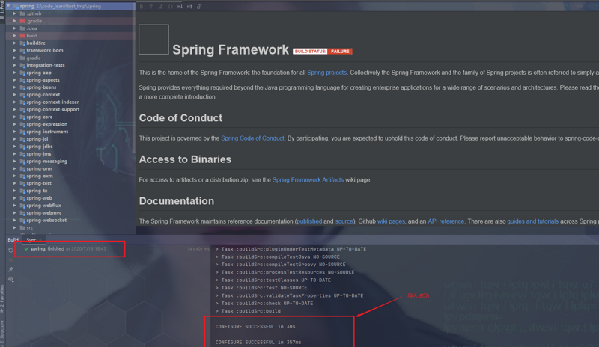599x347 pixels.
Task: Select the spring-webflux module
Action: coord(43,206)
